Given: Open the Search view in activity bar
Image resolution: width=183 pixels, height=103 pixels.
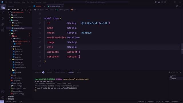Looking at the screenshot, I should [3, 13].
